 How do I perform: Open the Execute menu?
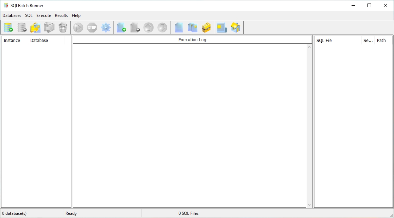click(44, 16)
